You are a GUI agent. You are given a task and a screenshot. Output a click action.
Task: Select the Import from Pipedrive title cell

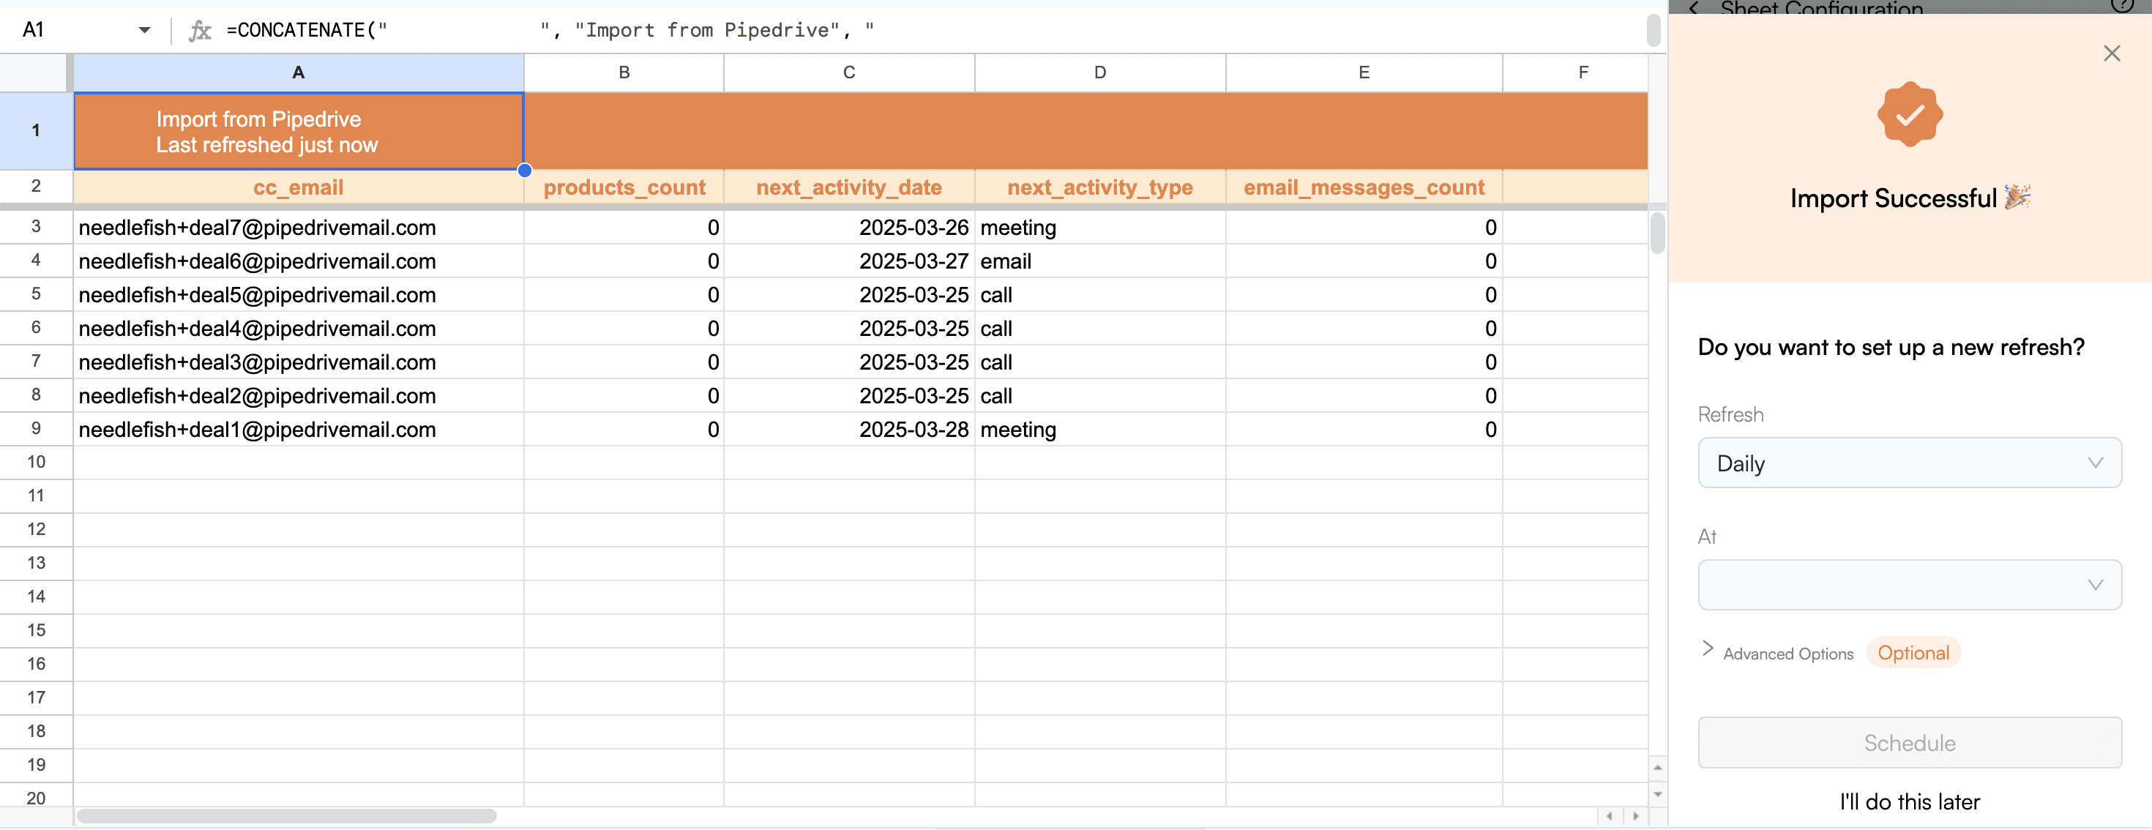298,131
